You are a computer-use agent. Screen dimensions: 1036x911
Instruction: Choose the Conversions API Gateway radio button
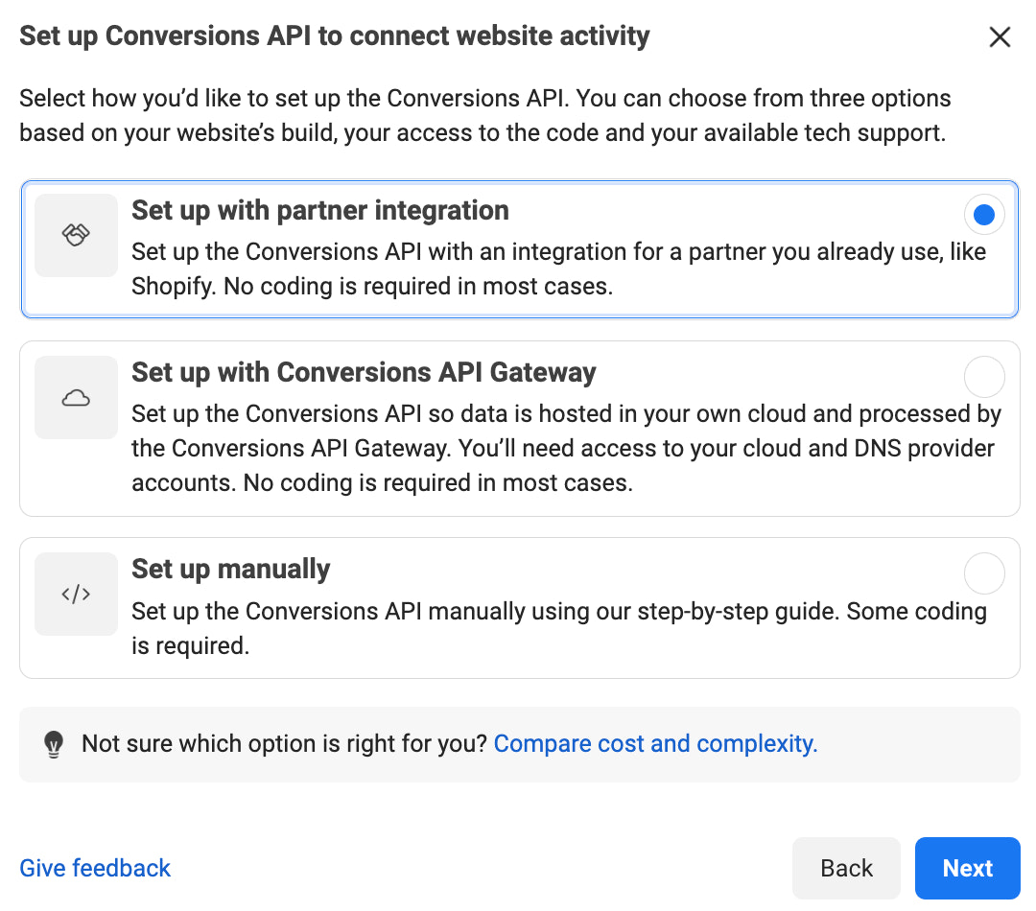pyautogui.click(x=984, y=377)
